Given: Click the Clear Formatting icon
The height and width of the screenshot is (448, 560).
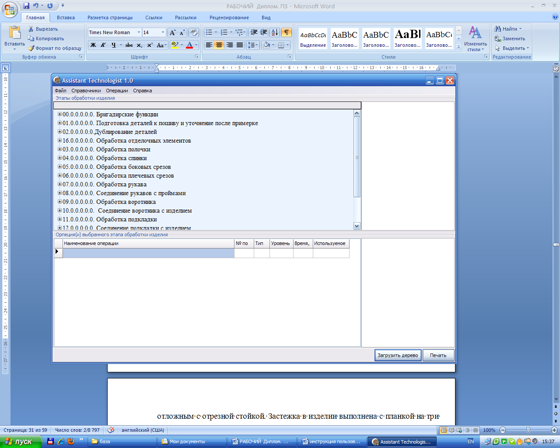Looking at the screenshot, I should [194, 32].
